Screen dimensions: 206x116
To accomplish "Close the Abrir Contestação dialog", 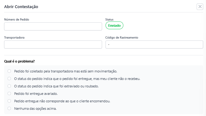I will 200,7.
